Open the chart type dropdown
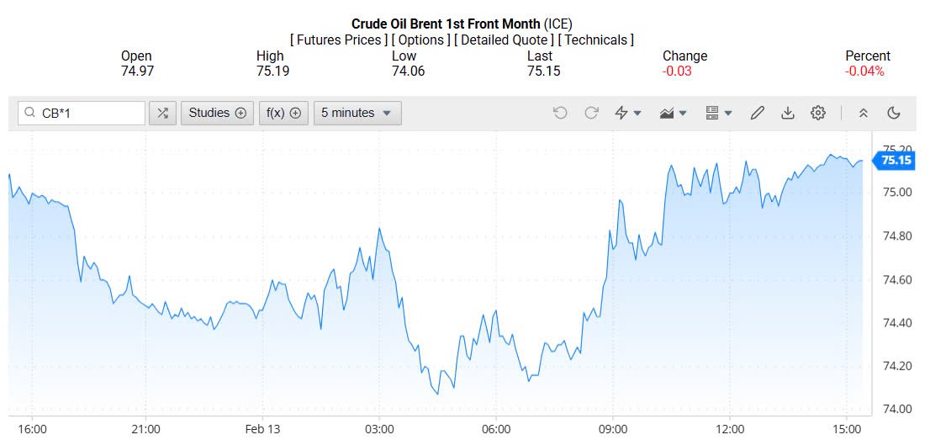The image size is (930, 440). (674, 113)
